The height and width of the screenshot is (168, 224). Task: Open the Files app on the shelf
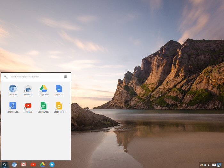[x=52, y=164]
